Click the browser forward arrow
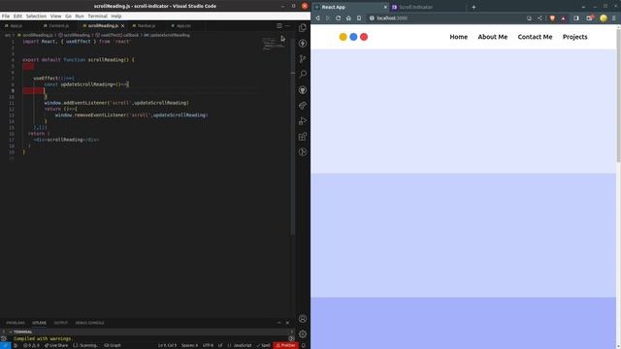Viewport: 621px width, 349px height. (328, 18)
